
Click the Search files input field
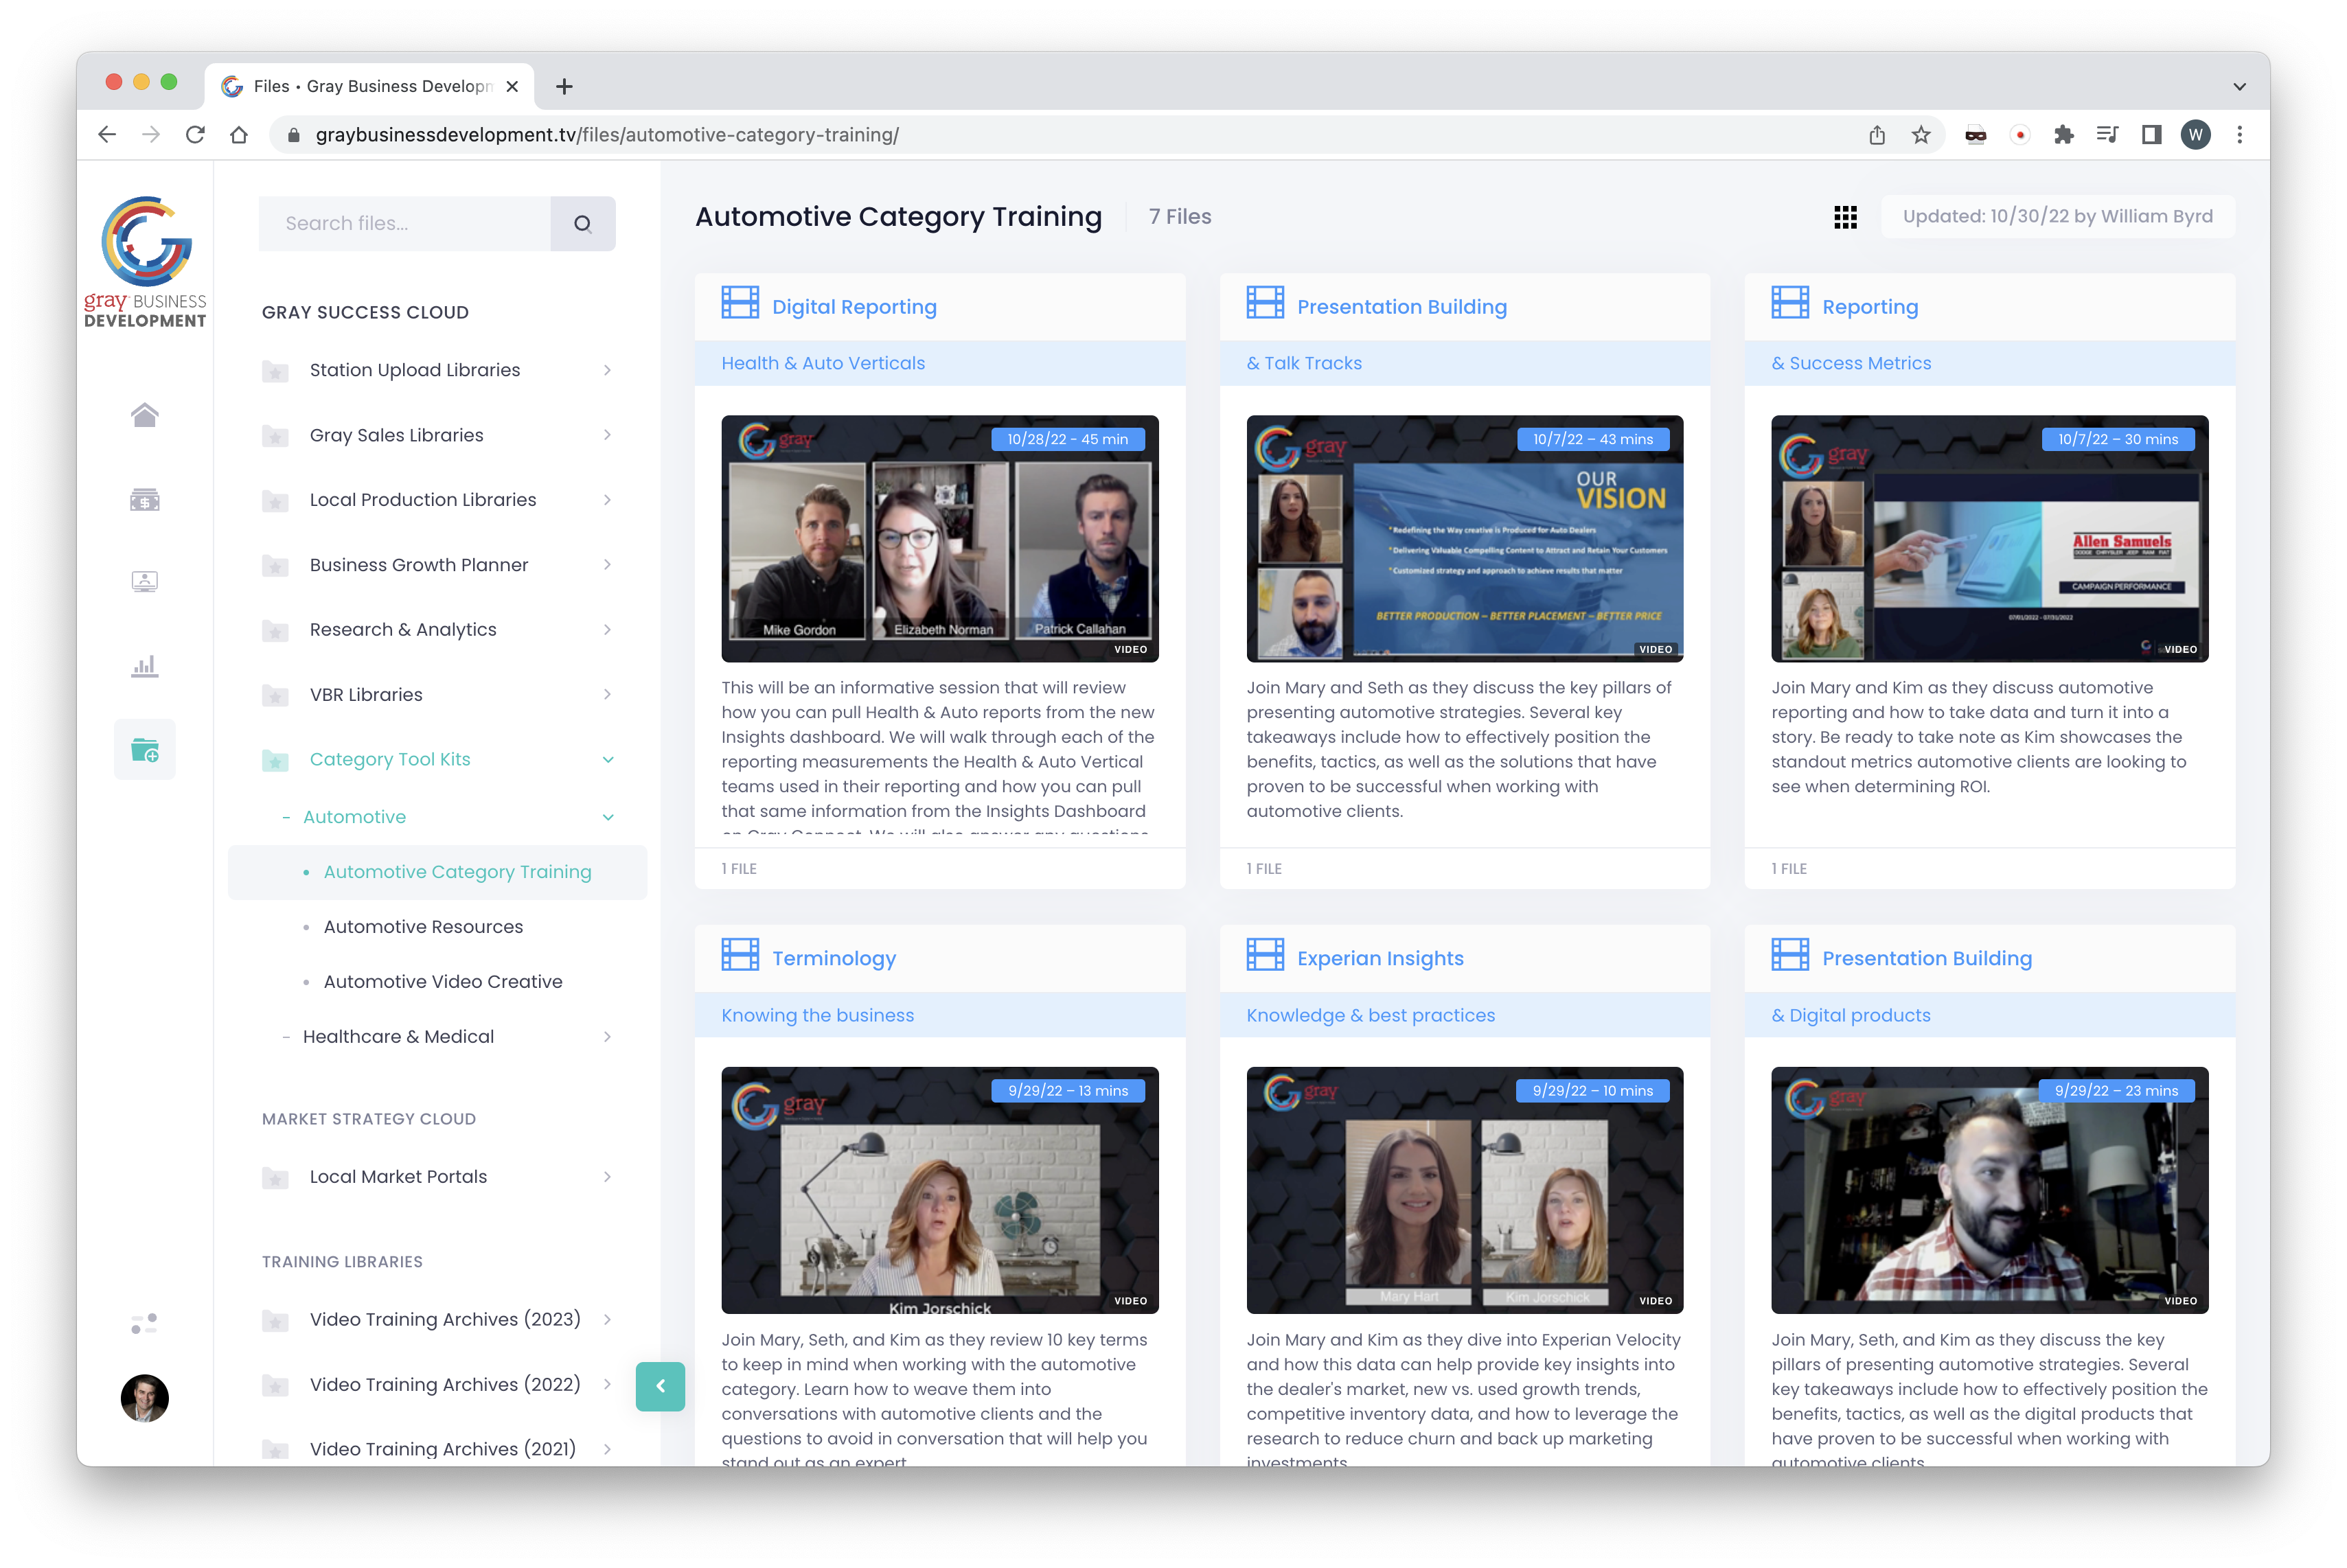click(405, 223)
